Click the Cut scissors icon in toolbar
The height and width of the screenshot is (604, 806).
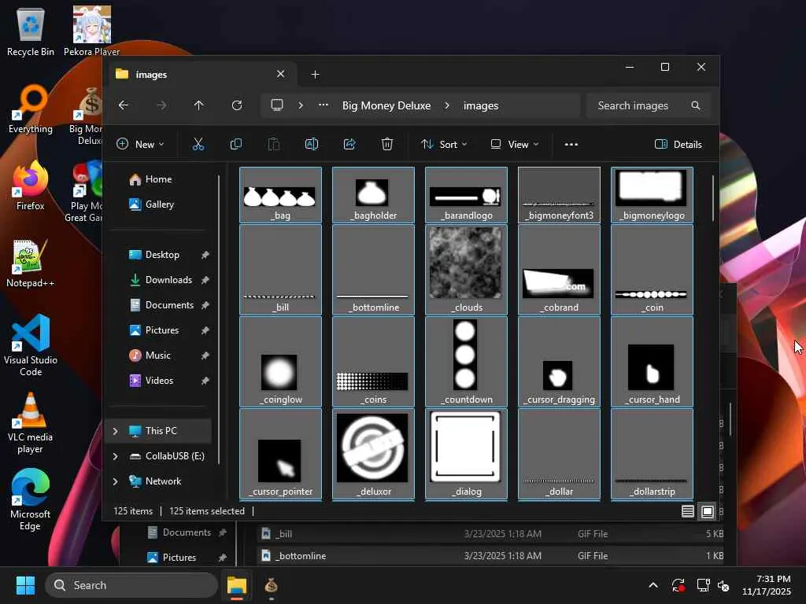(198, 144)
